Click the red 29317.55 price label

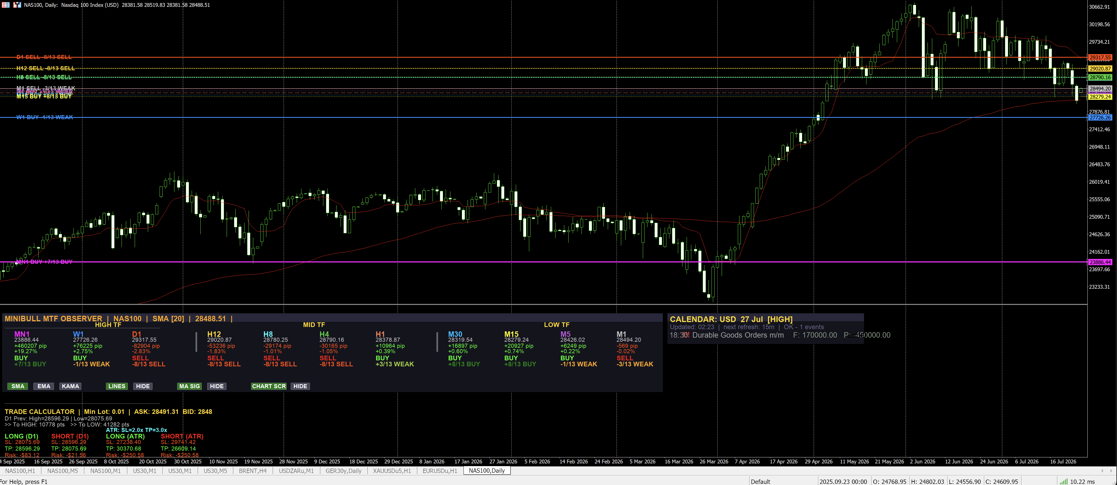click(x=1100, y=58)
